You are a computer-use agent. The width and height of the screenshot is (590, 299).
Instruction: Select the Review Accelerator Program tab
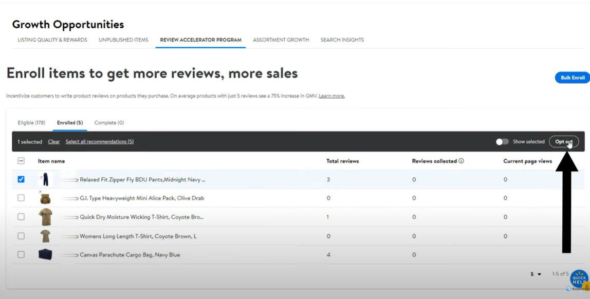[x=200, y=40]
